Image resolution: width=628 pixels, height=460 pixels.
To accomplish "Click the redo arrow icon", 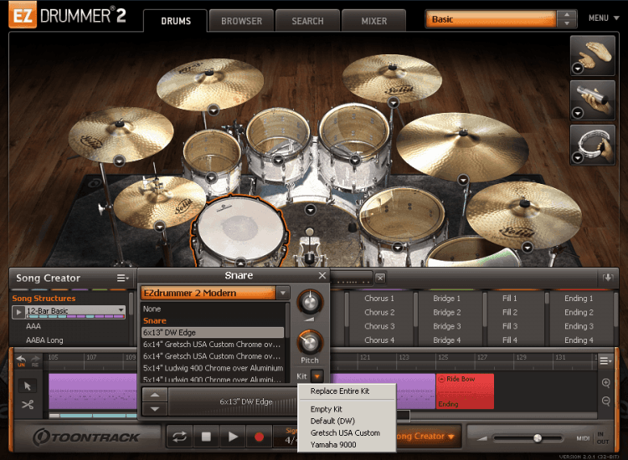I will pos(35,360).
